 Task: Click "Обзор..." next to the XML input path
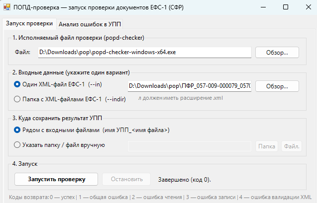click(277, 86)
